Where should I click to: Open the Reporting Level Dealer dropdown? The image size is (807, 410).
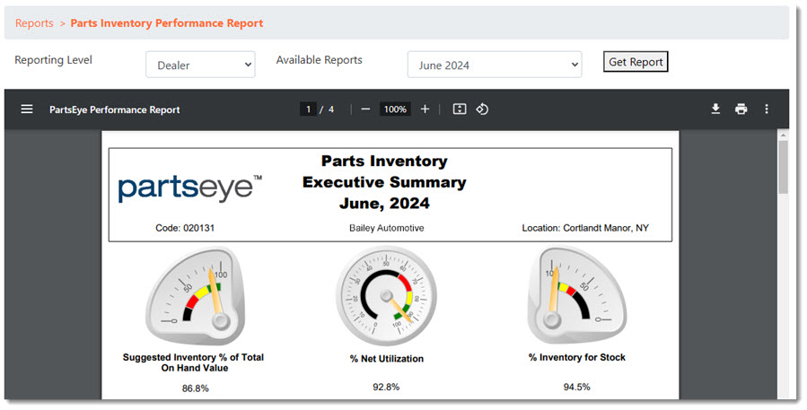coord(200,65)
